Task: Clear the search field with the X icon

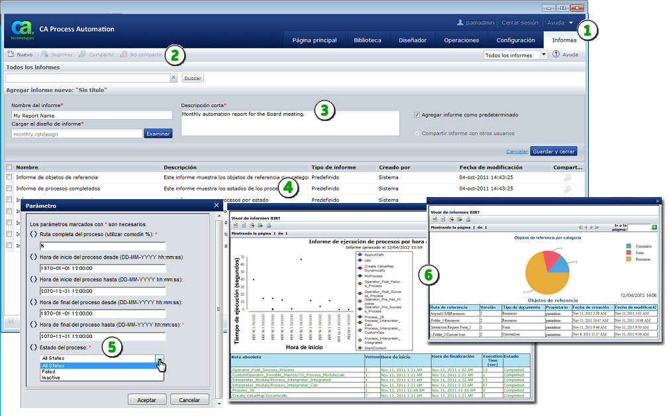Action: tap(174, 78)
